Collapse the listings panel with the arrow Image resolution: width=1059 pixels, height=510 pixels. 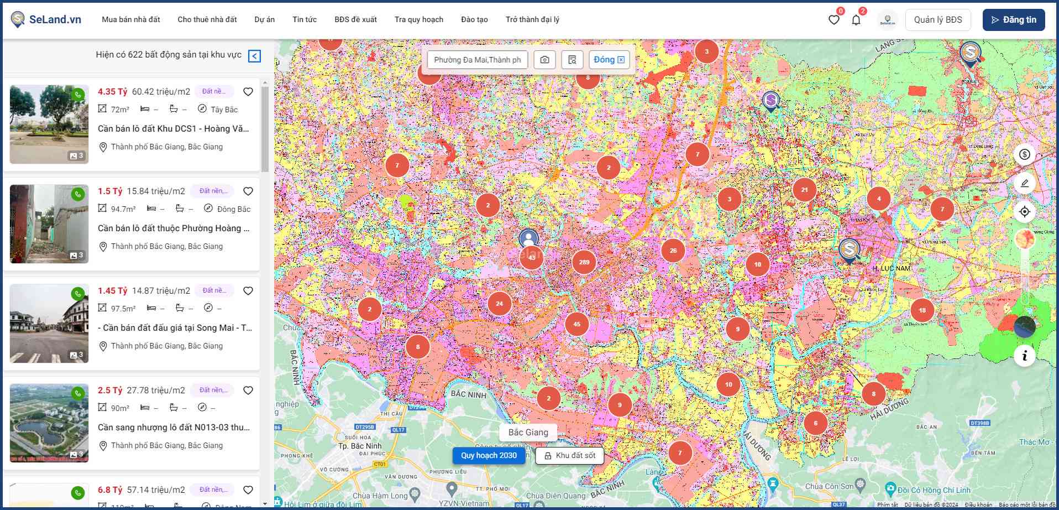(x=254, y=56)
